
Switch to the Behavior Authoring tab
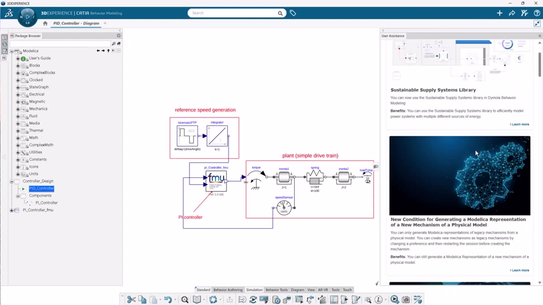click(228, 290)
